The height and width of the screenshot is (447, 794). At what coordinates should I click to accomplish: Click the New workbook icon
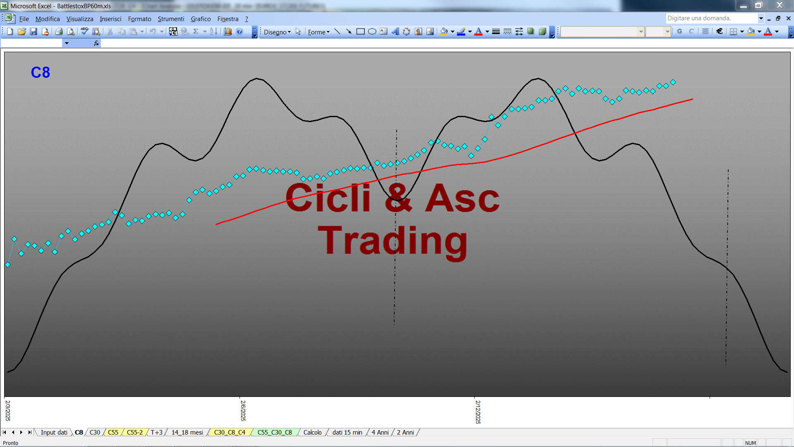(10, 31)
